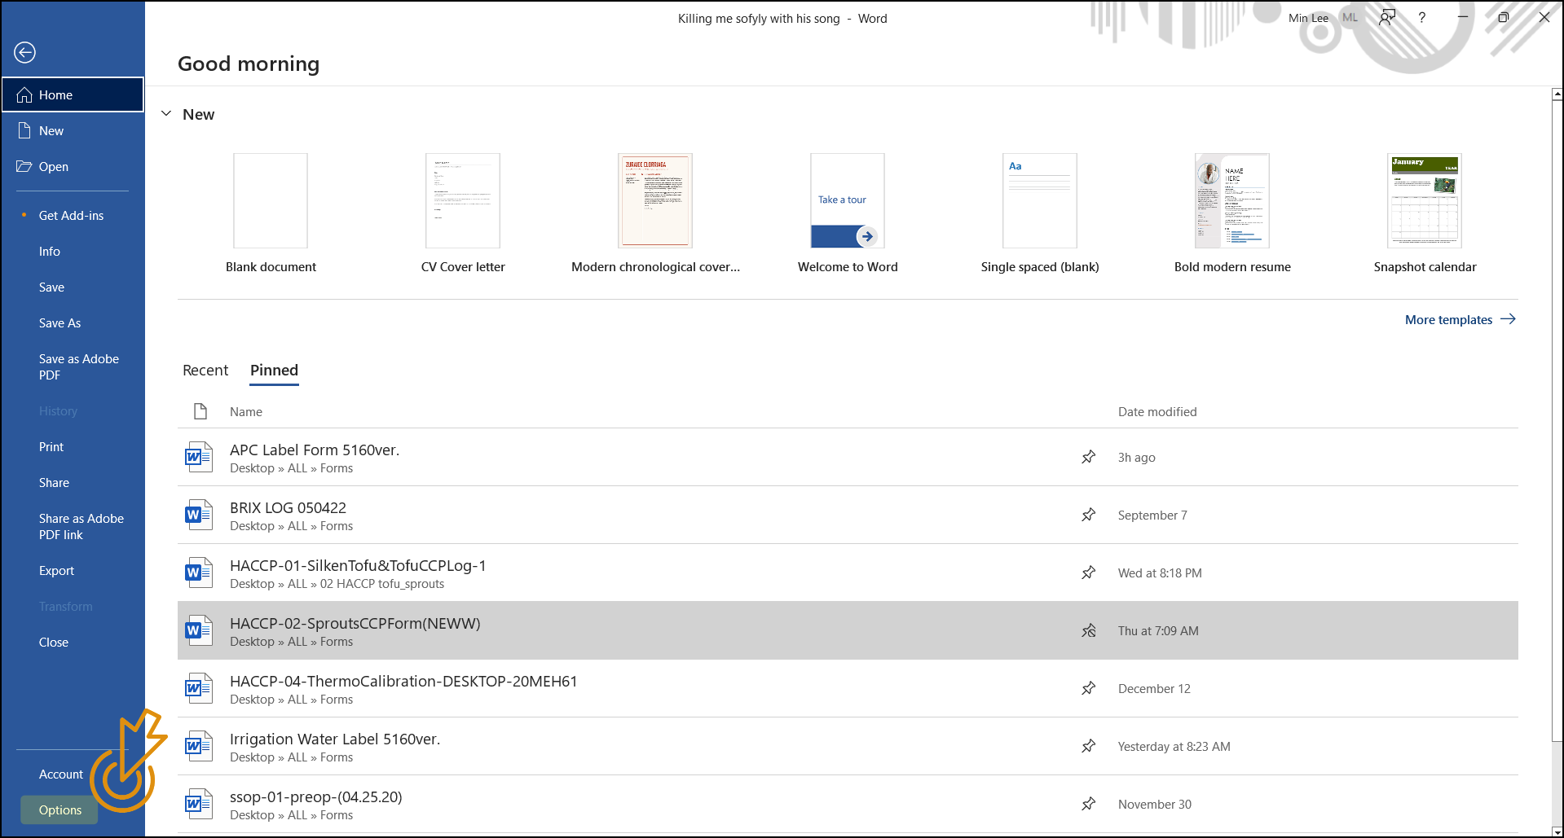Select the Snapshot calendar template
The height and width of the screenshot is (838, 1564).
[1425, 213]
